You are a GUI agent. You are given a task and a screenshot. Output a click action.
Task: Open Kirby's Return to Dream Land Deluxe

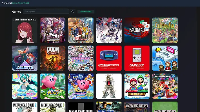[81, 86]
